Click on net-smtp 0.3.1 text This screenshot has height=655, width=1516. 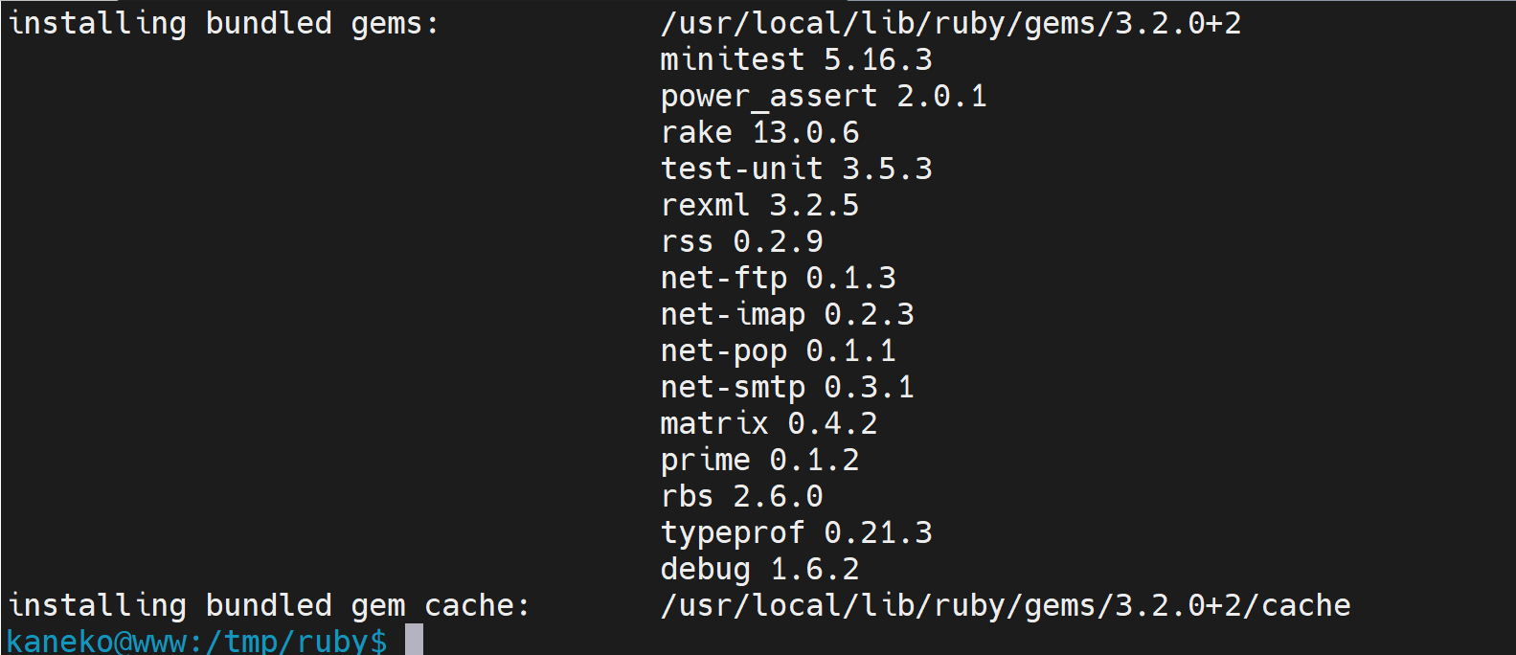click(787, 387)
